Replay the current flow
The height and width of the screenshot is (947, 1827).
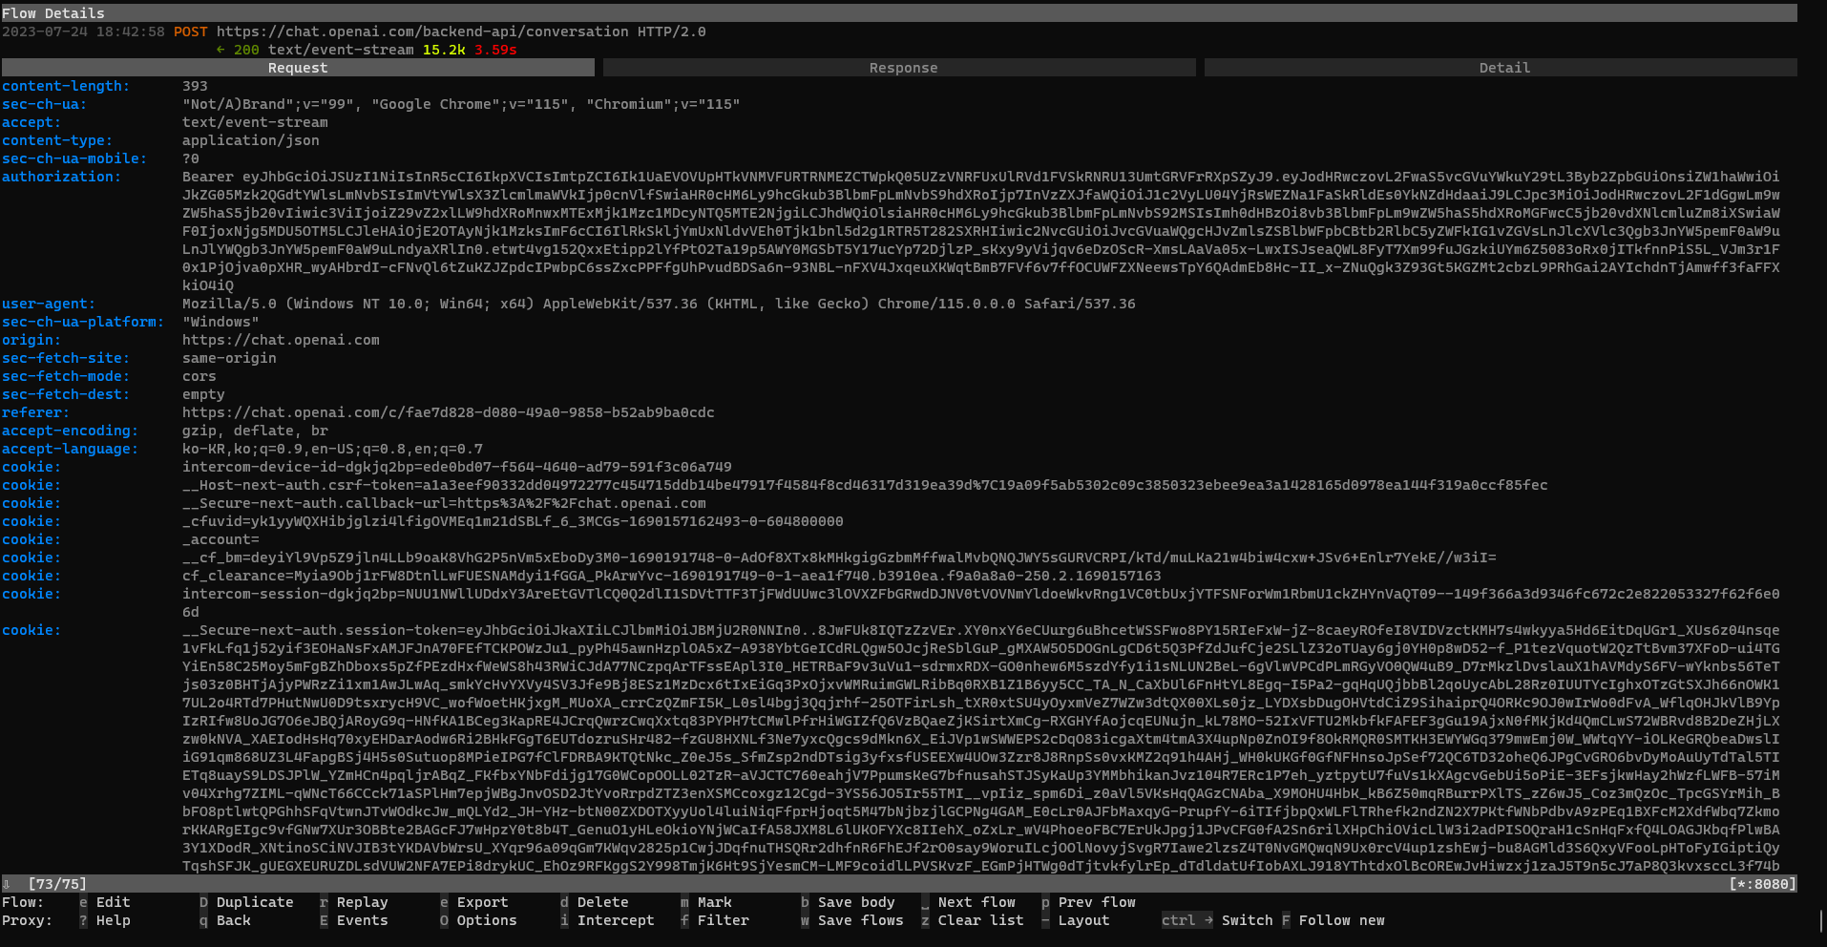363,901
